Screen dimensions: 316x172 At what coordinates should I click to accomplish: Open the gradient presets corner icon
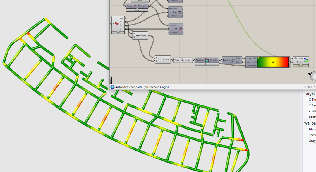click(259, 58)
